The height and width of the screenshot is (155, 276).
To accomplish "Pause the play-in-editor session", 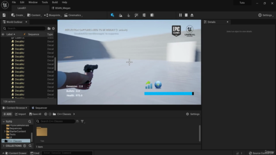I will (180, 15).
